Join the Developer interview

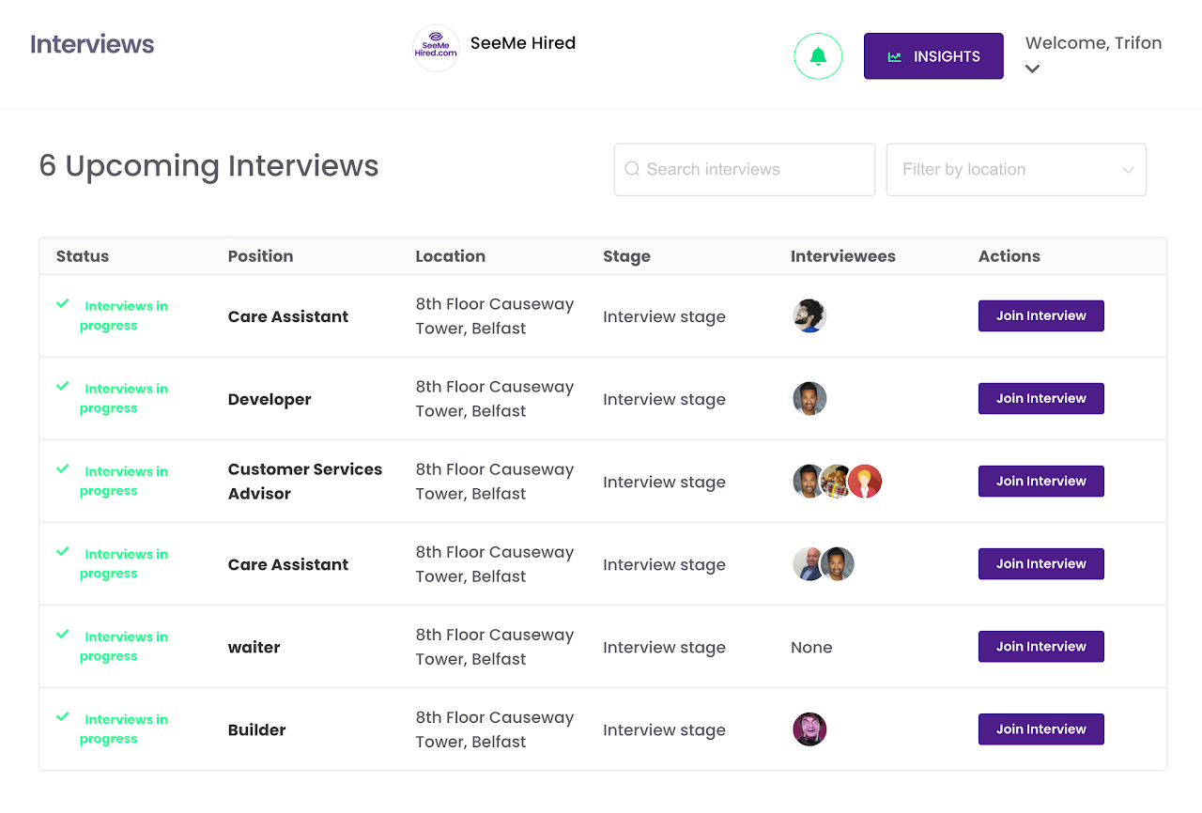point(1041,399)
